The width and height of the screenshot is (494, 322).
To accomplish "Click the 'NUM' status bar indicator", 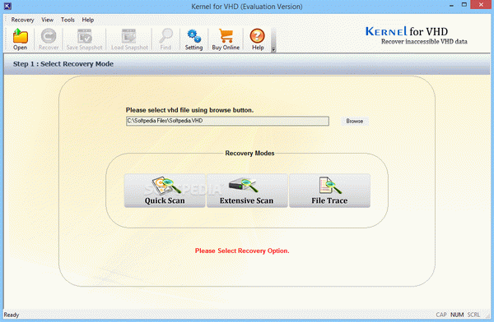I will (457, 315).
